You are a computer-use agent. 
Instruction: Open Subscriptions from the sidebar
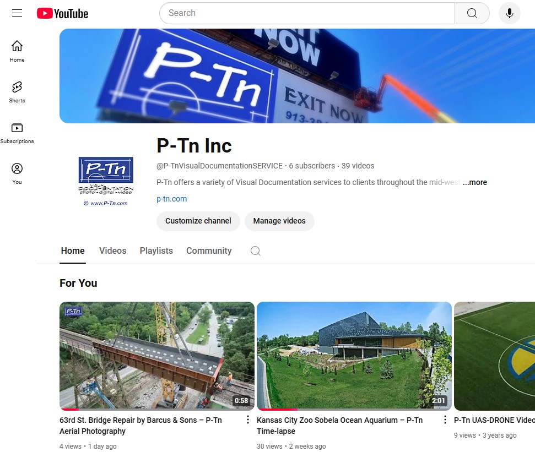pos(17,131)
